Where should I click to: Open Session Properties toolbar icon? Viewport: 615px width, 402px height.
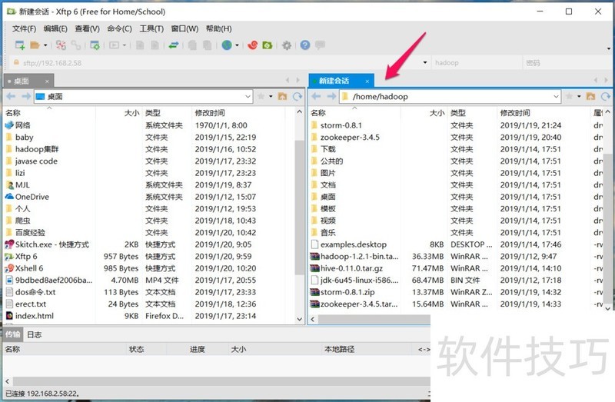click(x=95, y=45)
